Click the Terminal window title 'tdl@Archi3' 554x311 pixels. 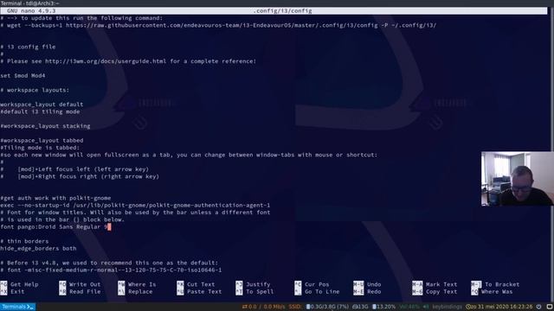[29, 3]
